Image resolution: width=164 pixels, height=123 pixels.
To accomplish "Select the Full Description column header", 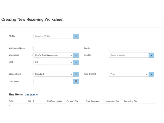I will coord(54,101).
